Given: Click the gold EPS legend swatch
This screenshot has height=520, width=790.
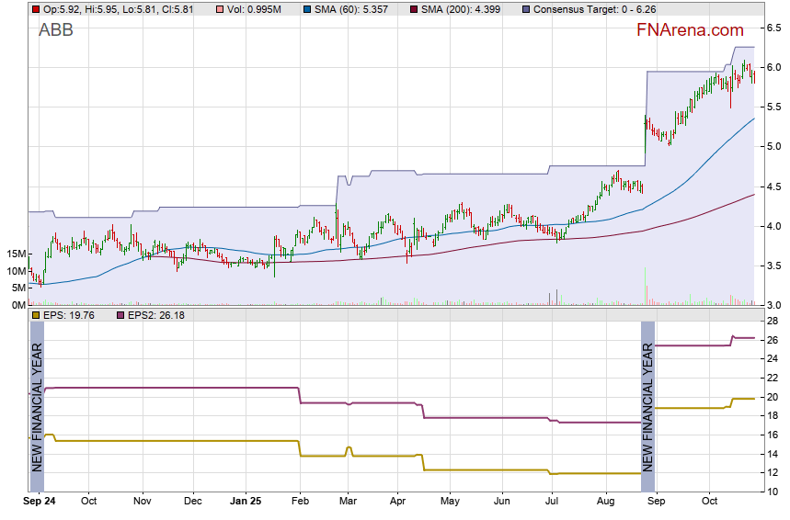Looking at the screenshot, I should click(36, 315).
